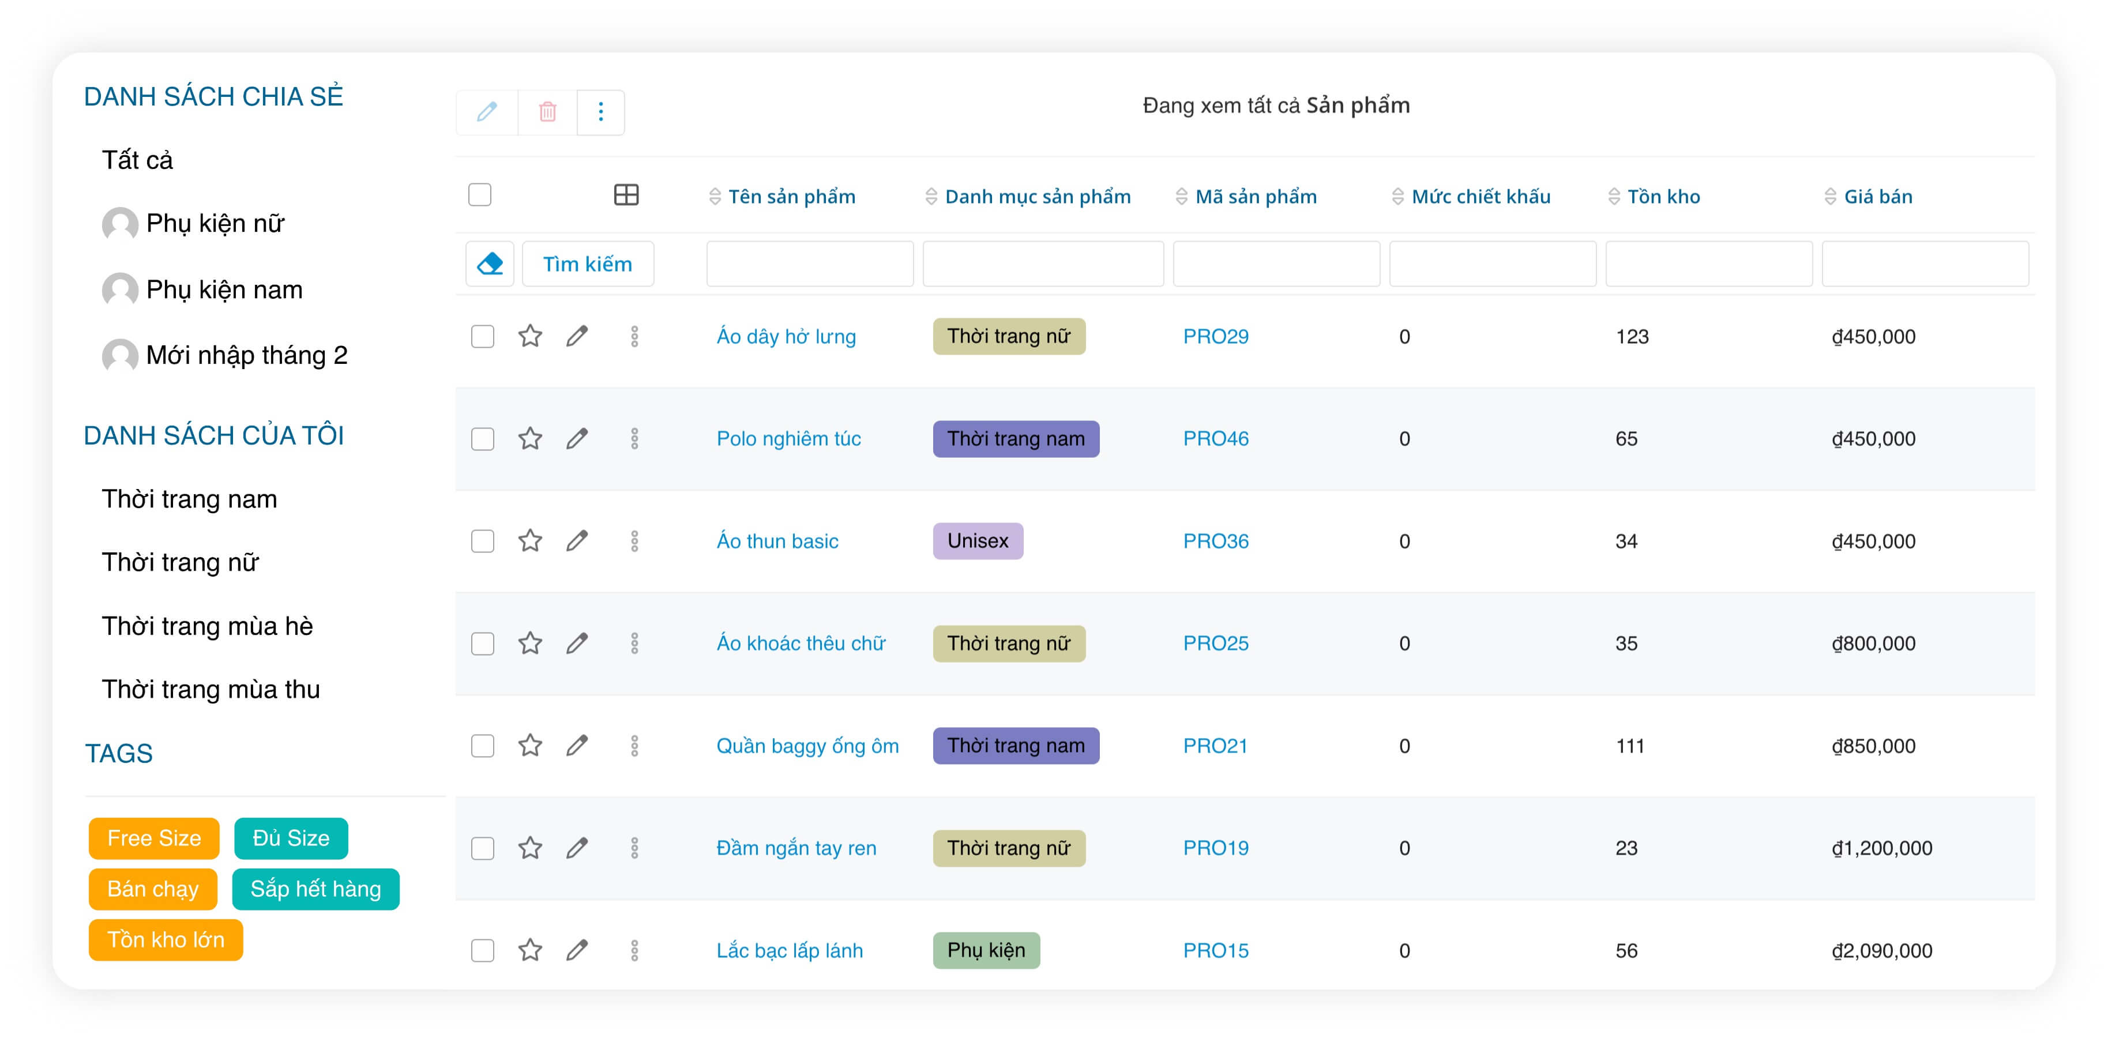Viewport: 2108px width, 1042px height.
Task: Sort by Tồn kho column
Action: (1654, 196)
